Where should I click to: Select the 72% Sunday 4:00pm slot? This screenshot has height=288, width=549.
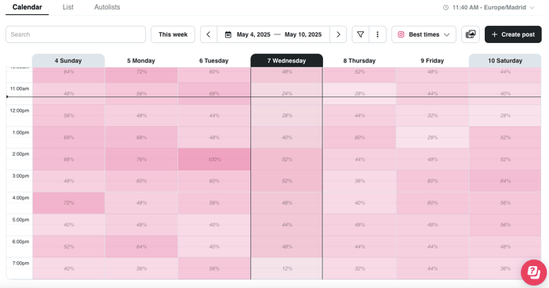[x=69, y=203]
